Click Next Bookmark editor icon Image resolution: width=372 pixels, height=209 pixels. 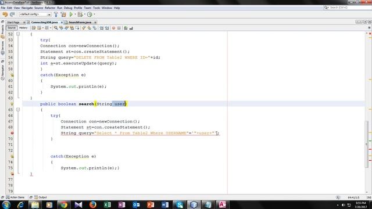[89, 28]
